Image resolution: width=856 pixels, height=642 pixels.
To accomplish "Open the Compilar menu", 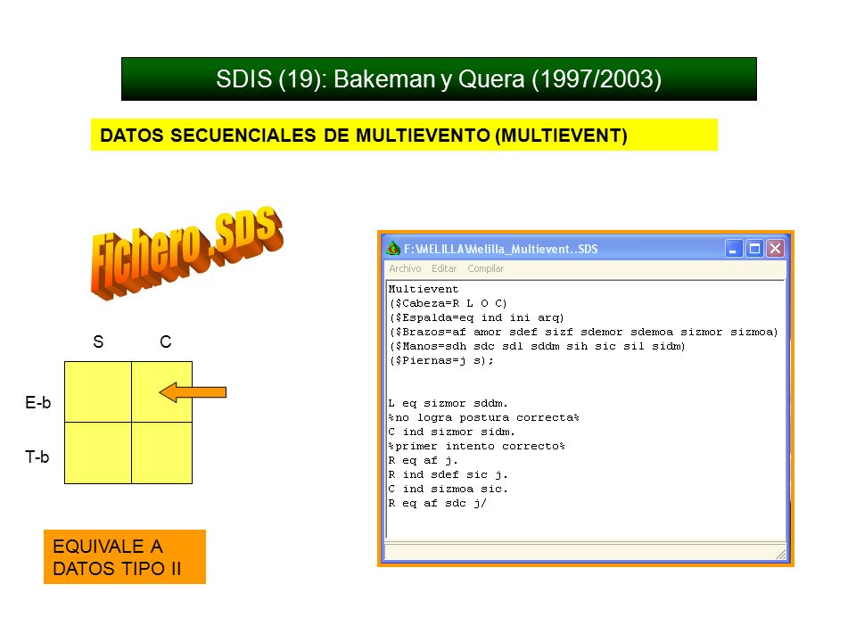I will tap(485, 268).
